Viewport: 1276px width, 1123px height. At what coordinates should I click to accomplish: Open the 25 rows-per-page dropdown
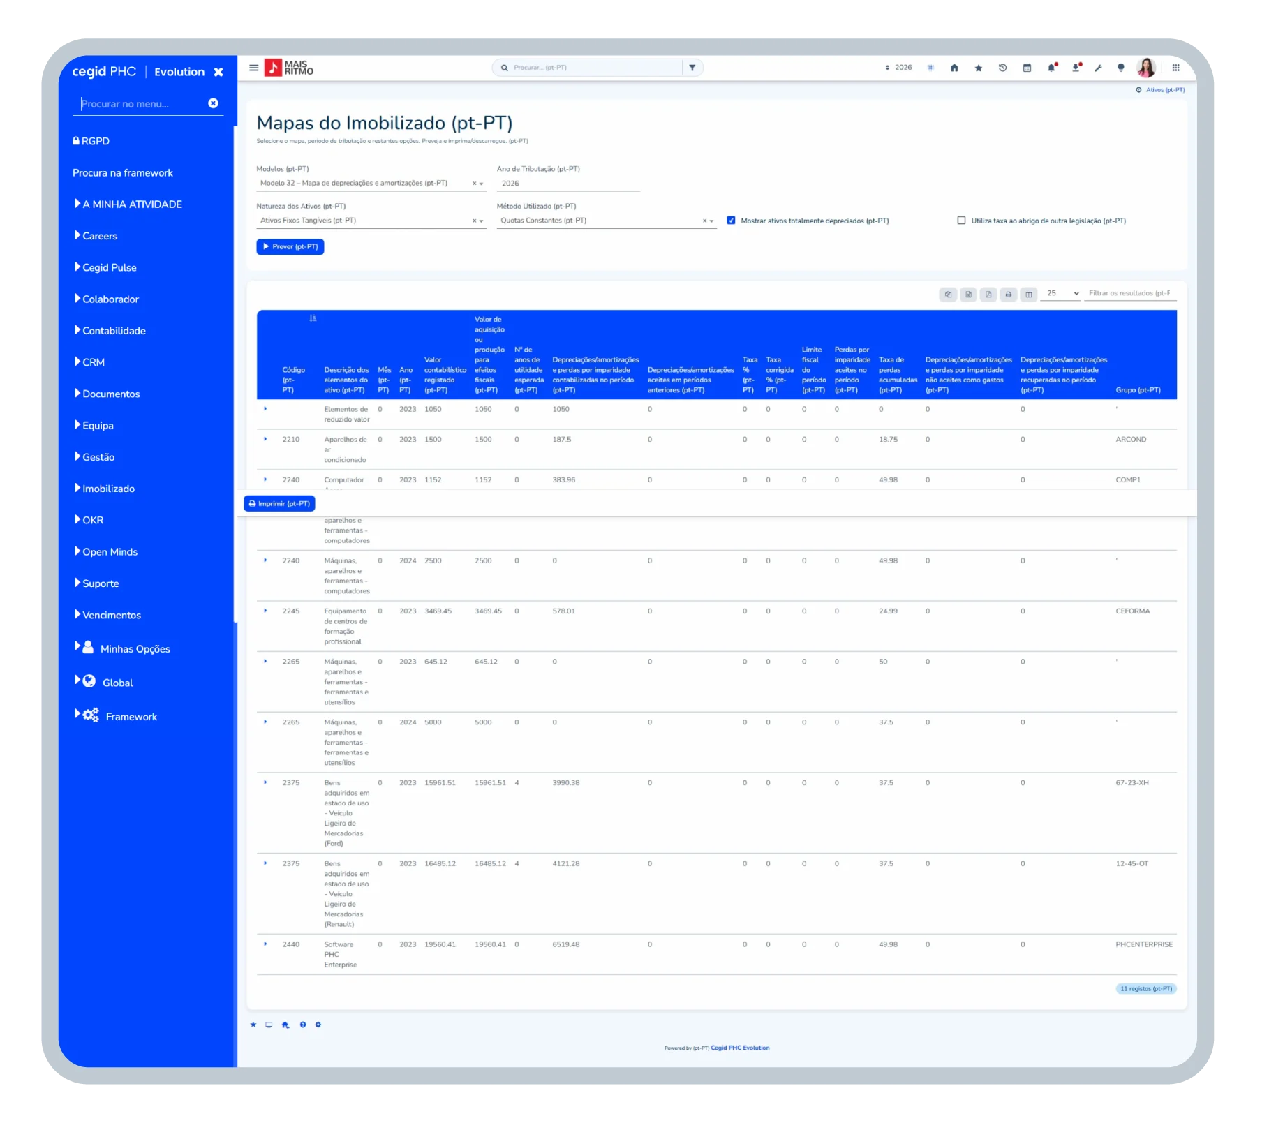click(1060, 294)
